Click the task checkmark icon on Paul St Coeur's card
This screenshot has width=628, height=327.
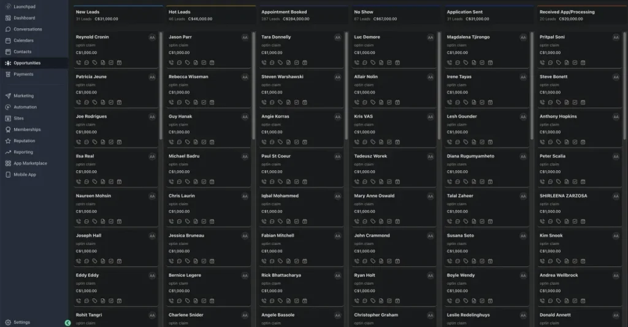(296, 181)
